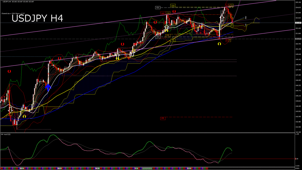Click the red horseshoe marker beside the LWH label
Image resolution: width=302 pixels, height=170 pixels.
tap(174, 12)
